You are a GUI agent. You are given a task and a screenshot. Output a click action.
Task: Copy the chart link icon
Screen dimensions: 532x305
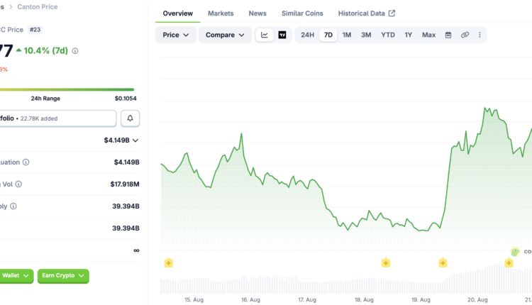pos(465,35)
